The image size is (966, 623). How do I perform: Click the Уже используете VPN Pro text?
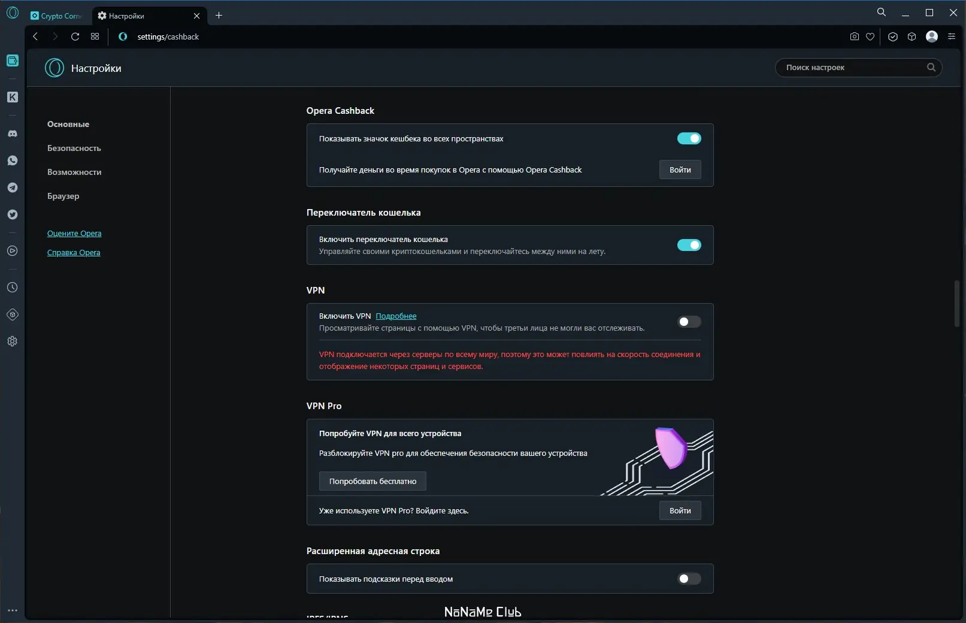pyautogui.click(x=393, y=511)
